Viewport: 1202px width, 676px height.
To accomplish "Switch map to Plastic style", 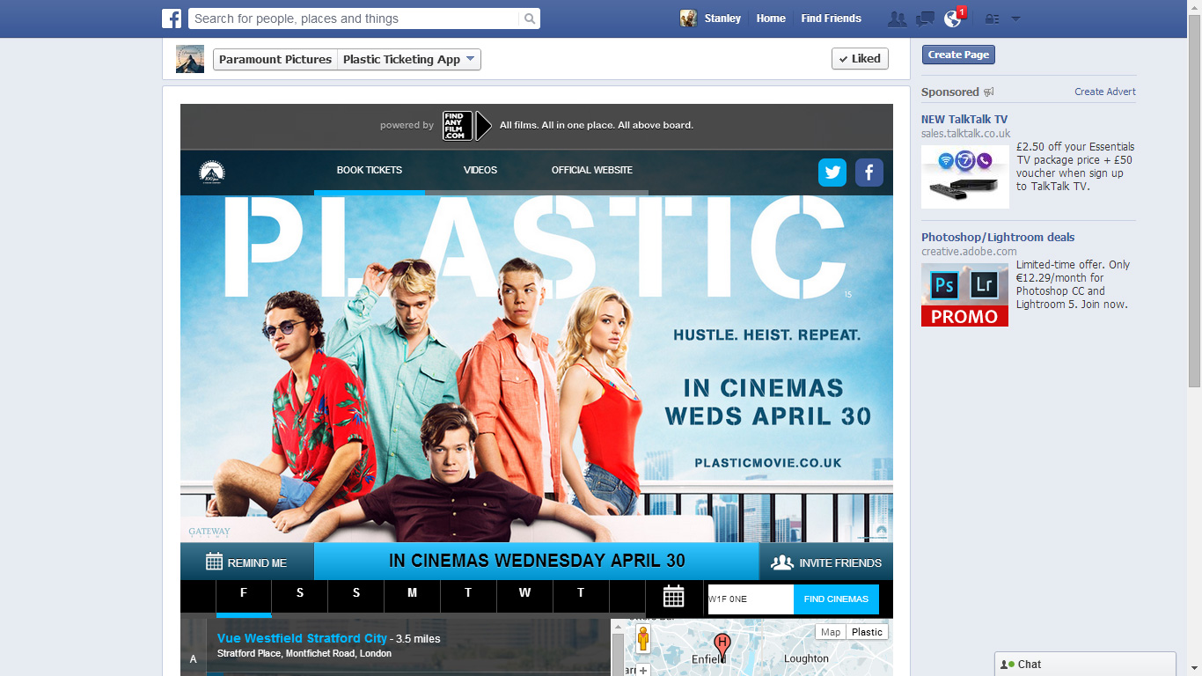I will point(867,632).
